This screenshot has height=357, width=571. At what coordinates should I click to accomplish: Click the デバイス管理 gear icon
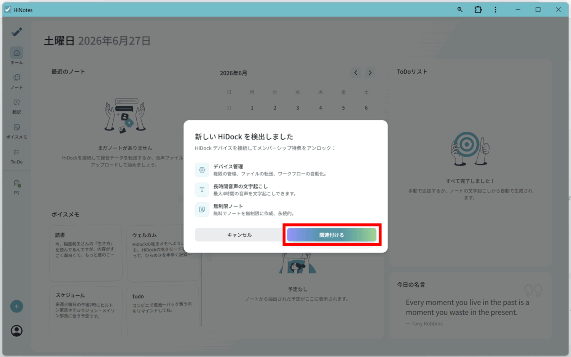[202, 170]
